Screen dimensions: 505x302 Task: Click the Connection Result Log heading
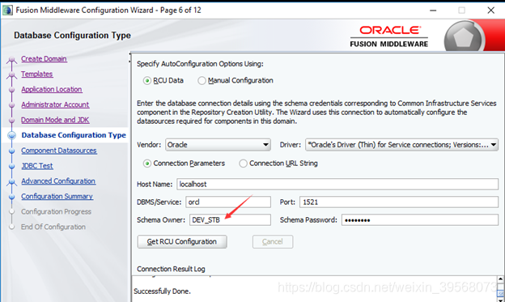(171, 269)
